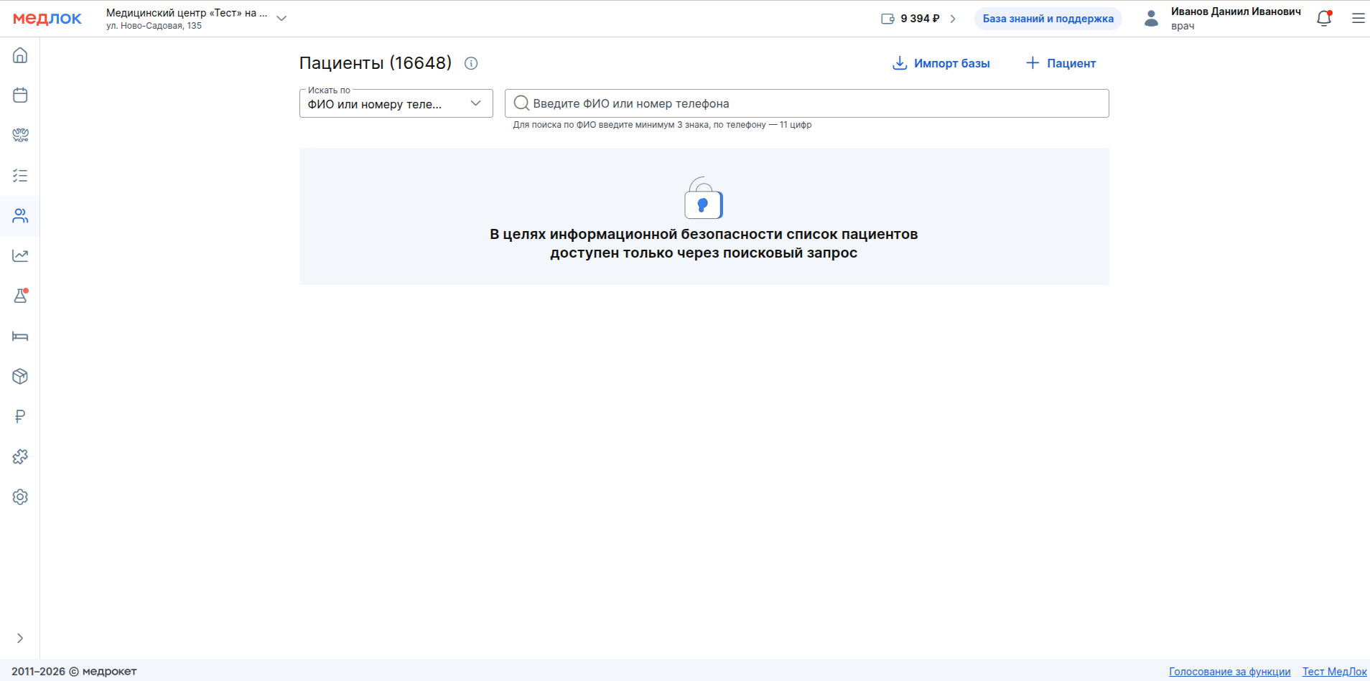Open the Пациенты section in sidebar
This screenshot has width=1370, height=681.
20,216
